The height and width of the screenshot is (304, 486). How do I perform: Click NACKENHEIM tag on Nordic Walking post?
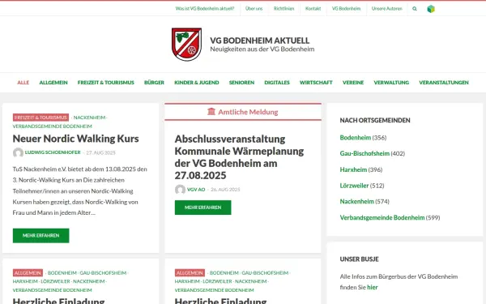[89, 118]
